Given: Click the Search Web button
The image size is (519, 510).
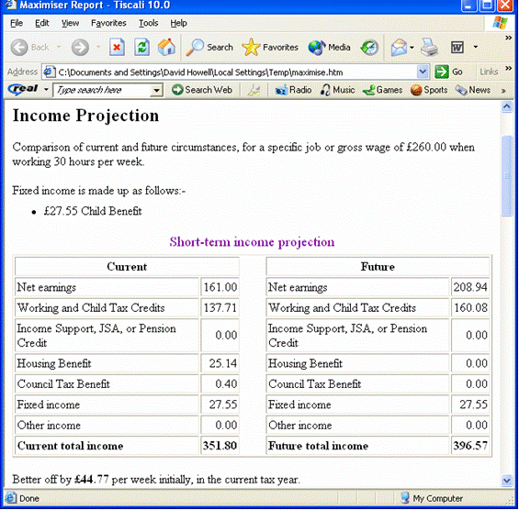Looking at the screenshot, I should click(202, 90).
